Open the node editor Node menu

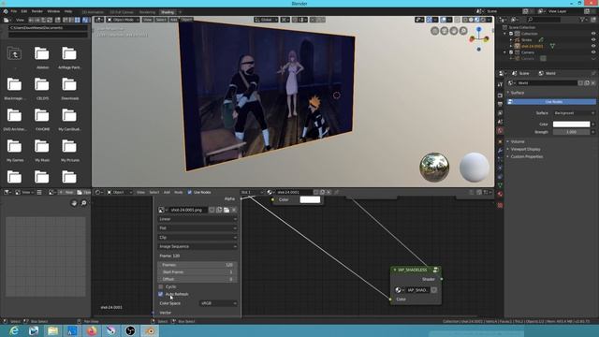(x=179, y=192)
